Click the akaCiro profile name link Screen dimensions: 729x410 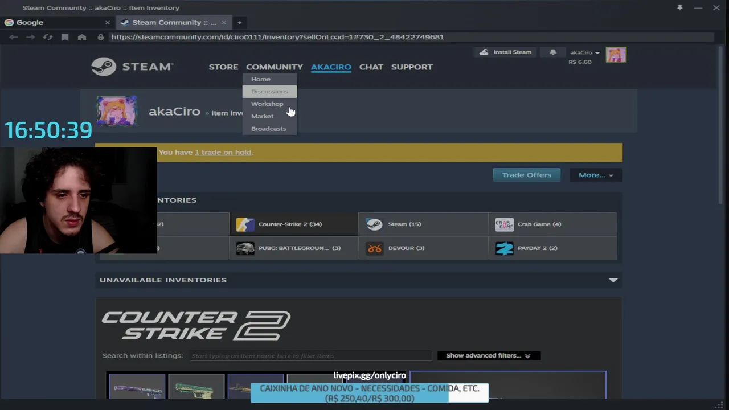[x=174, y=112]
